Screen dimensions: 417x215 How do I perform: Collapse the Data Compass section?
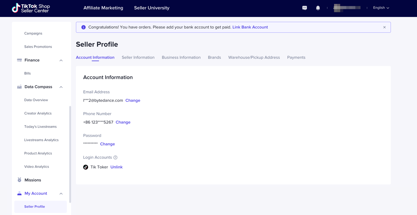point(61,87)
